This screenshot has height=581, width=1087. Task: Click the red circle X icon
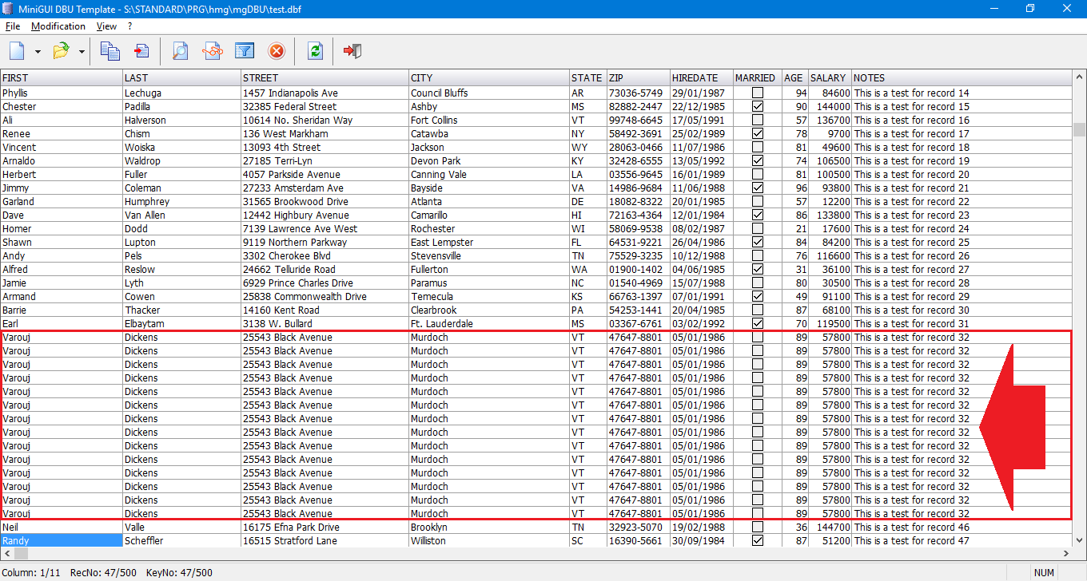[276, 52]
